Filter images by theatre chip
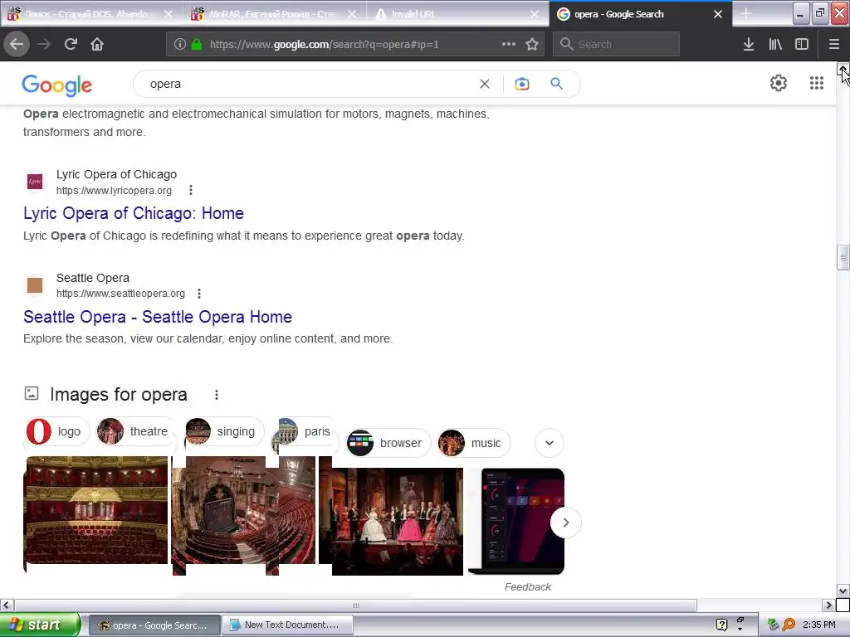Screen dimensions: 850x637 (135, 431)
